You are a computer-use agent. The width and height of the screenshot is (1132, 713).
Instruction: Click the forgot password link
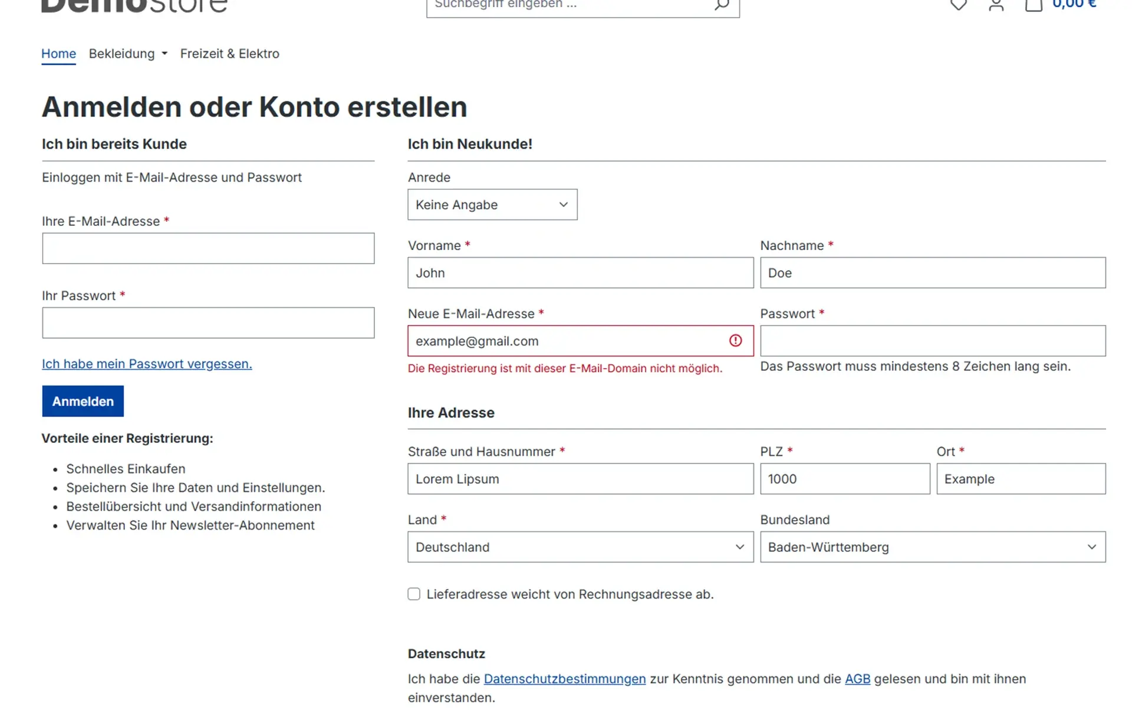point(147,364)
